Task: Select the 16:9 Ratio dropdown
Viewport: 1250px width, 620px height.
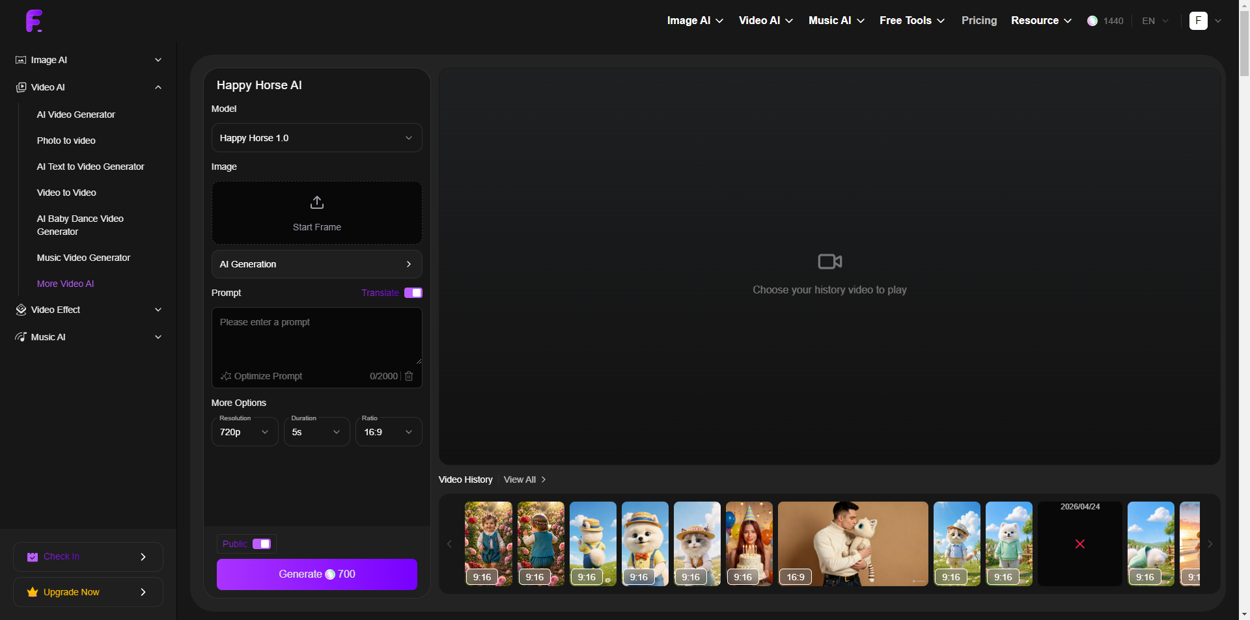Action: point(389,432)
